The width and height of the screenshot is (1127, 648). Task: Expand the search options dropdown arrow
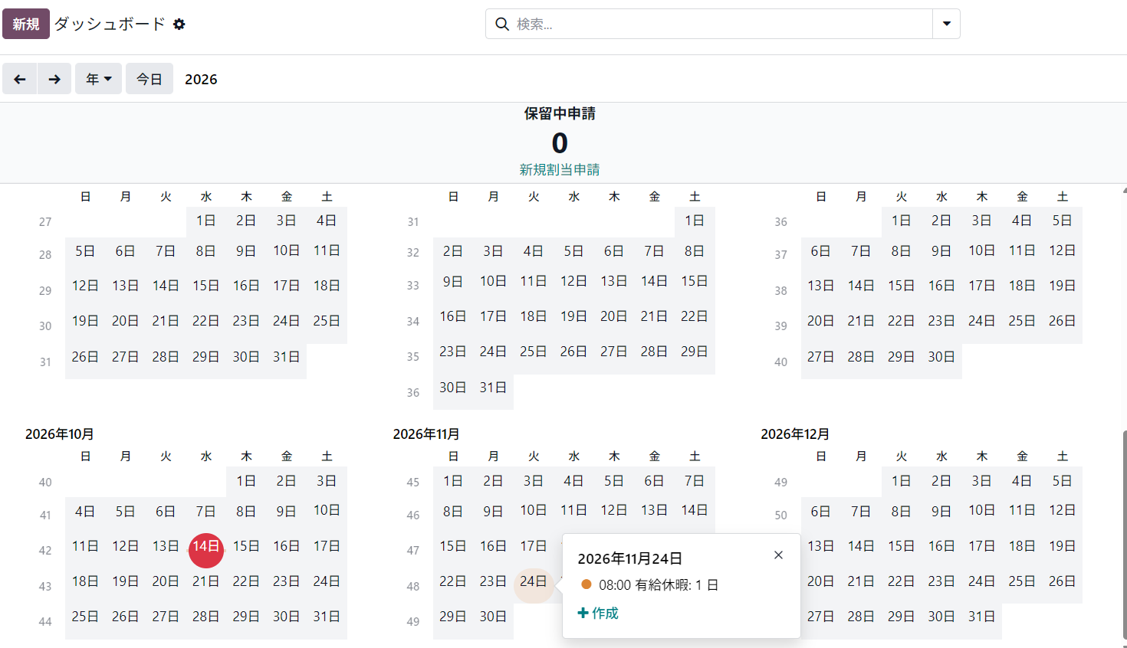pyautogui.click(x=947, y=24)
